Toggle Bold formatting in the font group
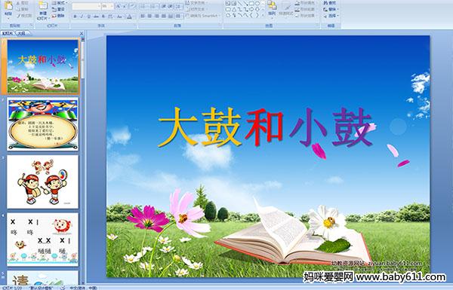This screenshot has width=453, height=290. coord(75,17)
